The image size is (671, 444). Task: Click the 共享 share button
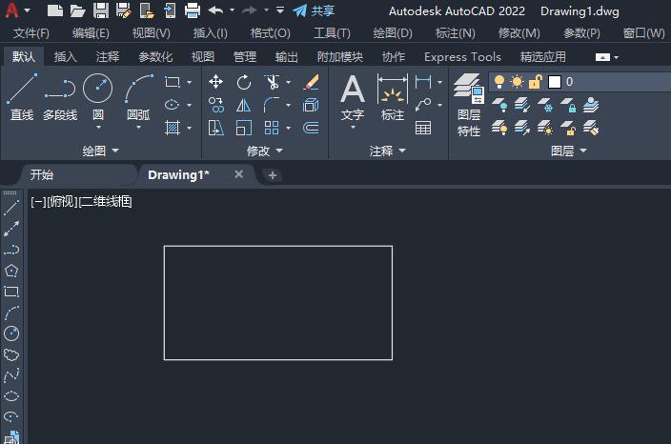pos(314,10)
